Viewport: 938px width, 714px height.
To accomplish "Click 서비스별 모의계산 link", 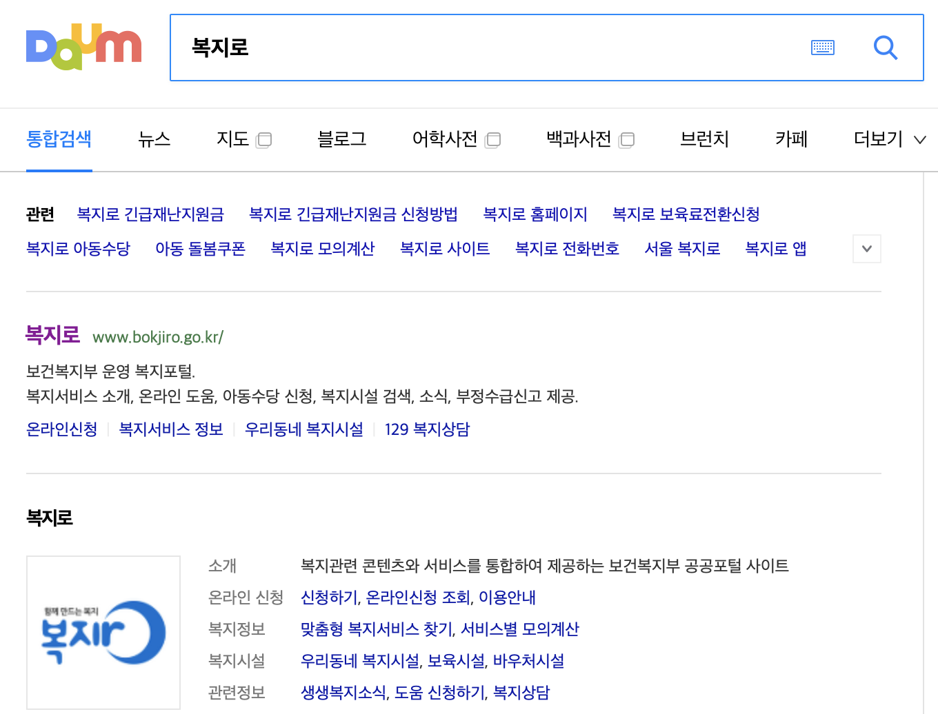I will [x=520, y=629].
